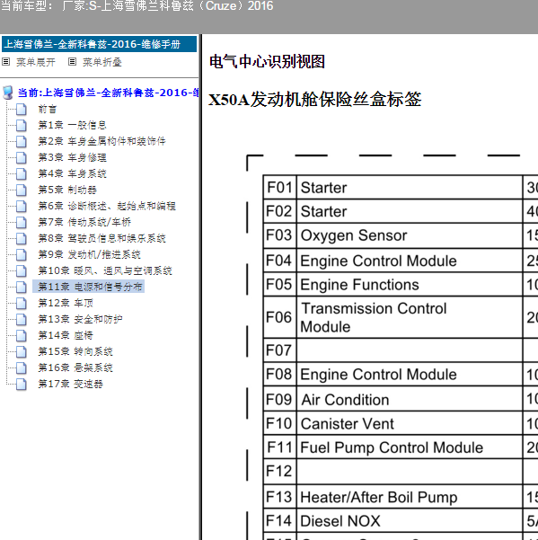Click page icon beside 第17章 变速器
Viewport: 538px width, 540px height.
pos(22,385)
